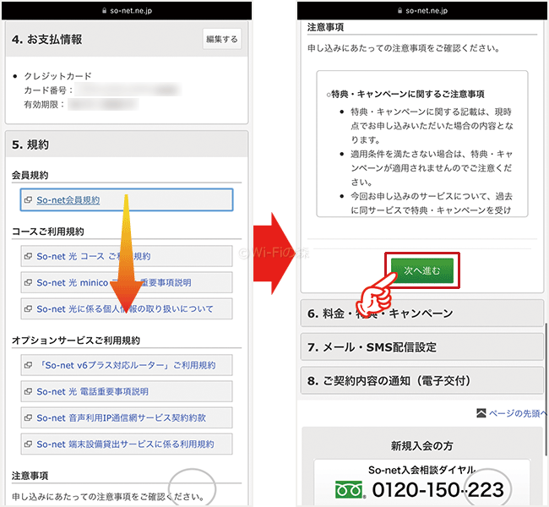Viewport: 549px width, 507px height.
Task: Click the オプションサービスご利用規約 heading
Action: click(x=76, y=341)
